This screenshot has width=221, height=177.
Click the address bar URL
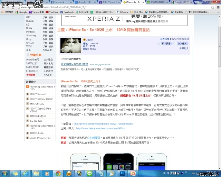point(53,7)
